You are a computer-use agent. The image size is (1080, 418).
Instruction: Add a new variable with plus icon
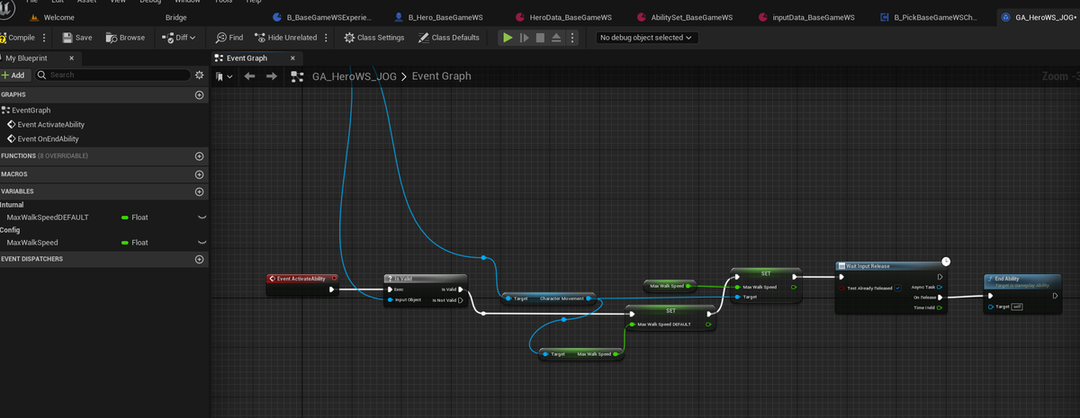pyautogui.click(x=199, y=191)
